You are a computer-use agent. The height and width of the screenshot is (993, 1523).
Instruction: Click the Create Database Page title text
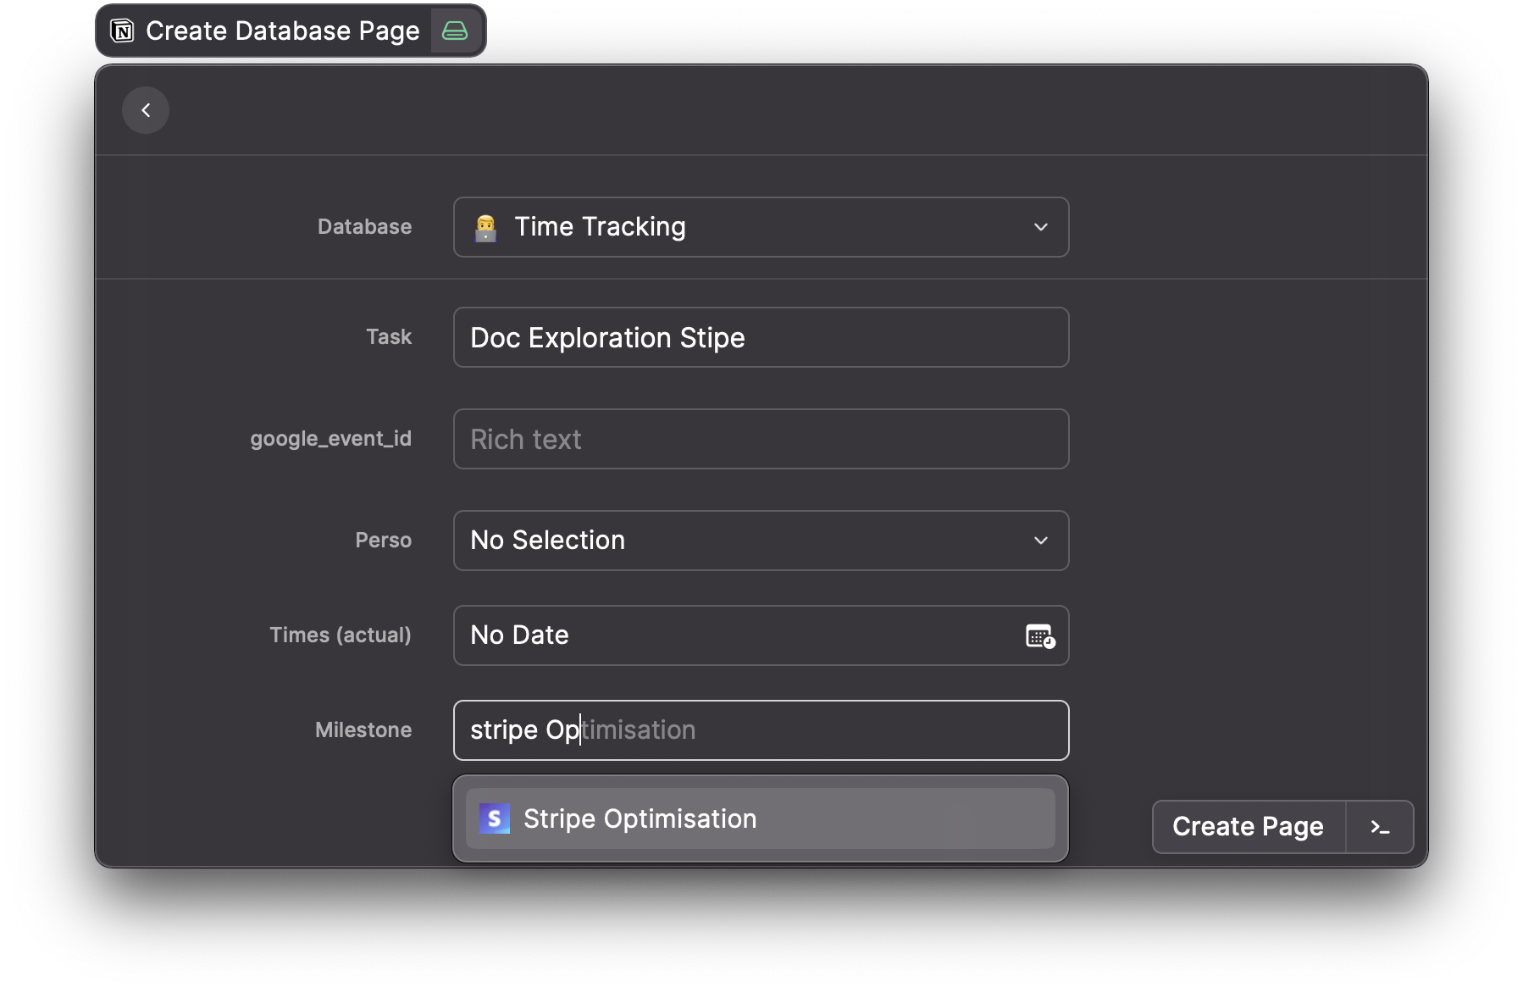point(283,31)
